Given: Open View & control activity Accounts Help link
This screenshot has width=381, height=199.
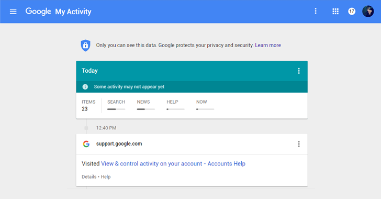Looking at the screenshot, I should [x=173, y=164].
